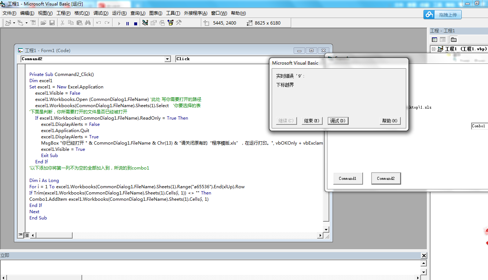The height and width of the screenshot is (280, 488).
Task: Open the 帮助(H) menu
Action: tap(238, 13)
